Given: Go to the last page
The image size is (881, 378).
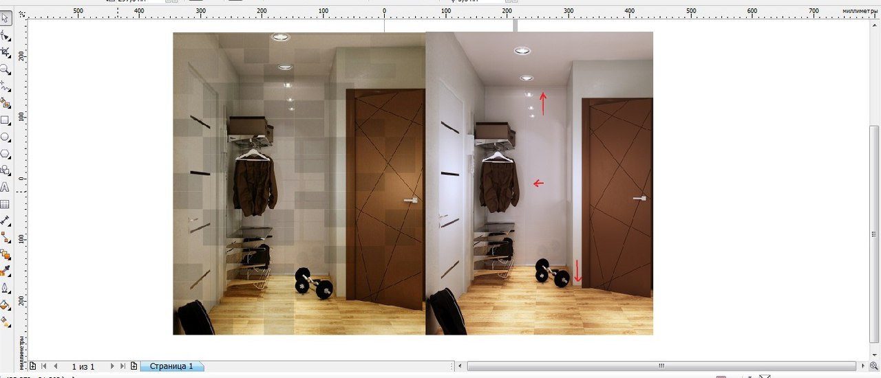Looking at the screenshot, I should click(x=123, y=366).
